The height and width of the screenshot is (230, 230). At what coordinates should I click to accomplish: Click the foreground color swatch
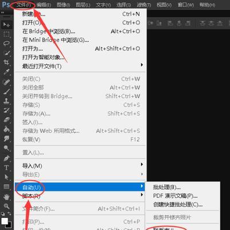tap(5, 221)
